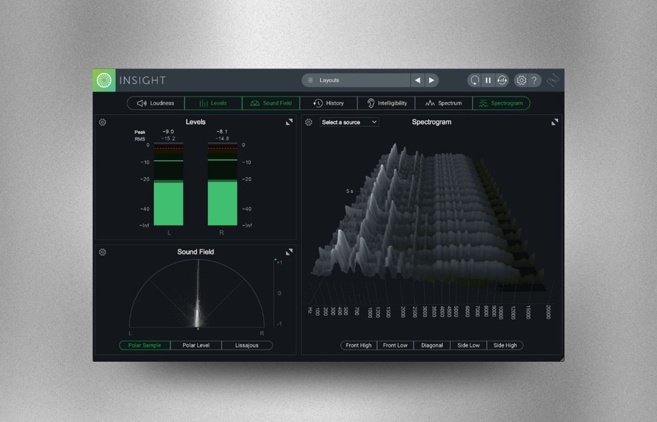Image resolution: width=657 pixels, height=422 pixels.
Task: Click the left channel level meter
Action: pyautogui.click(x=168, y=184)
